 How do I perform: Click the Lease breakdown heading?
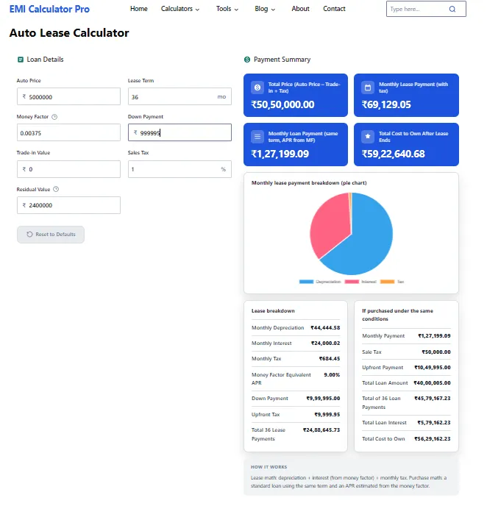pos(273,310)
